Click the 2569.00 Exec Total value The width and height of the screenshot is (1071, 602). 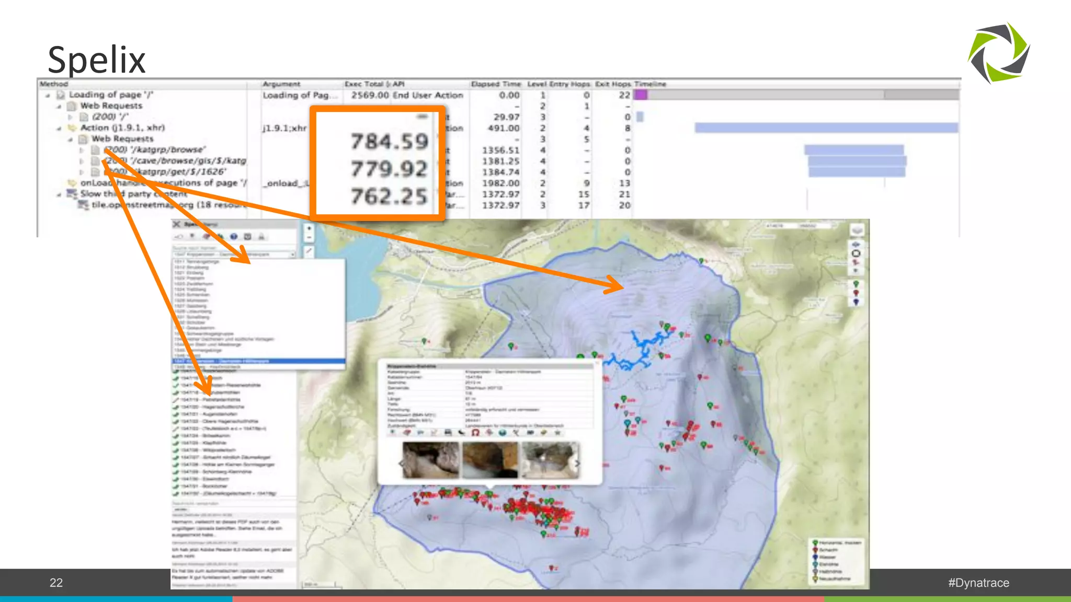coord(370,95)
